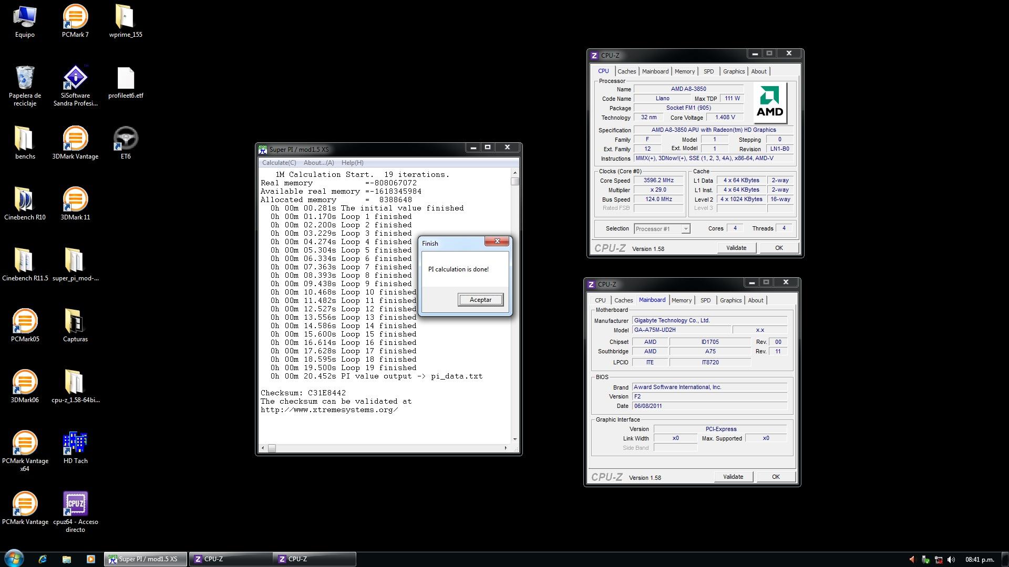The width and height of the screenshot is (1009, 567).
Task: Launch the 3DMark Vantage shortcut
Action: click(x=75, y=143)
